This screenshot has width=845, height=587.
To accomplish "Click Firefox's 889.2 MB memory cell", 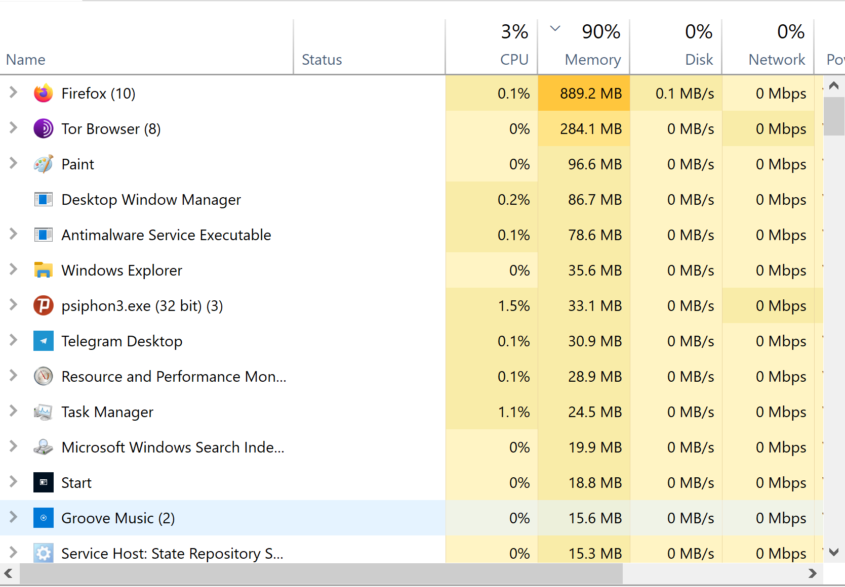I will click(584, 94).
